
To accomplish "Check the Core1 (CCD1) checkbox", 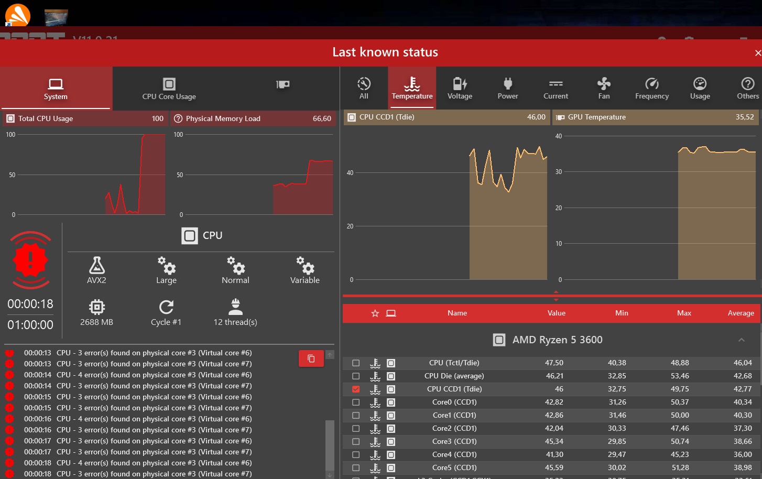I will pyautogui.click(x=356, y=416).
